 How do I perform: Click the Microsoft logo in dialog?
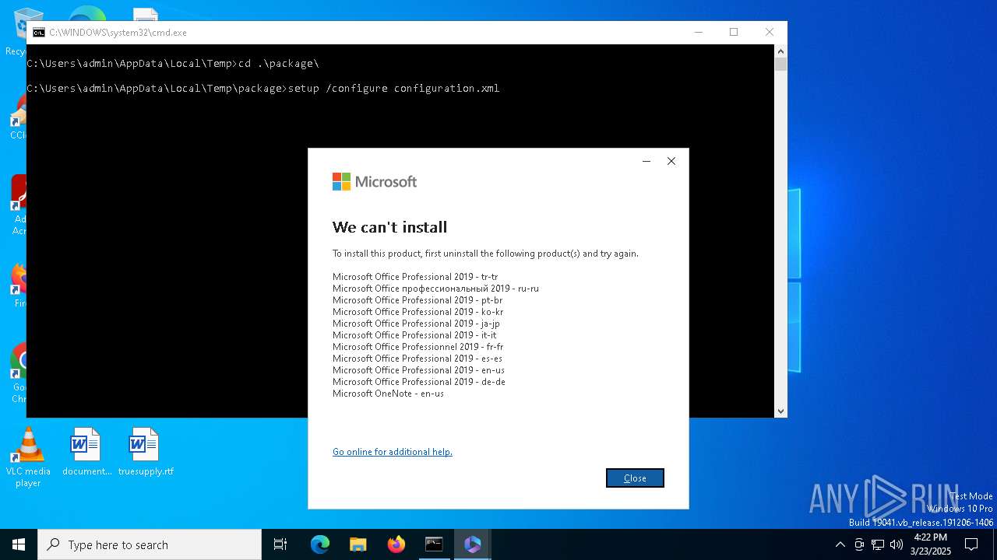click(375, 181)
